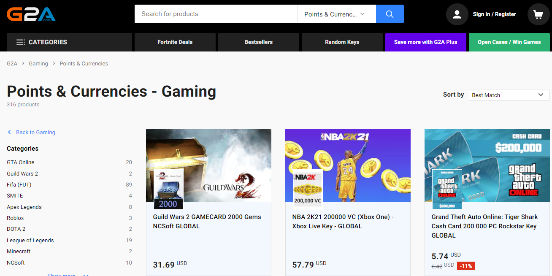Filter by Apex Legends category
This screenshot has width=552, height=276.
click(x=69, y=207)
